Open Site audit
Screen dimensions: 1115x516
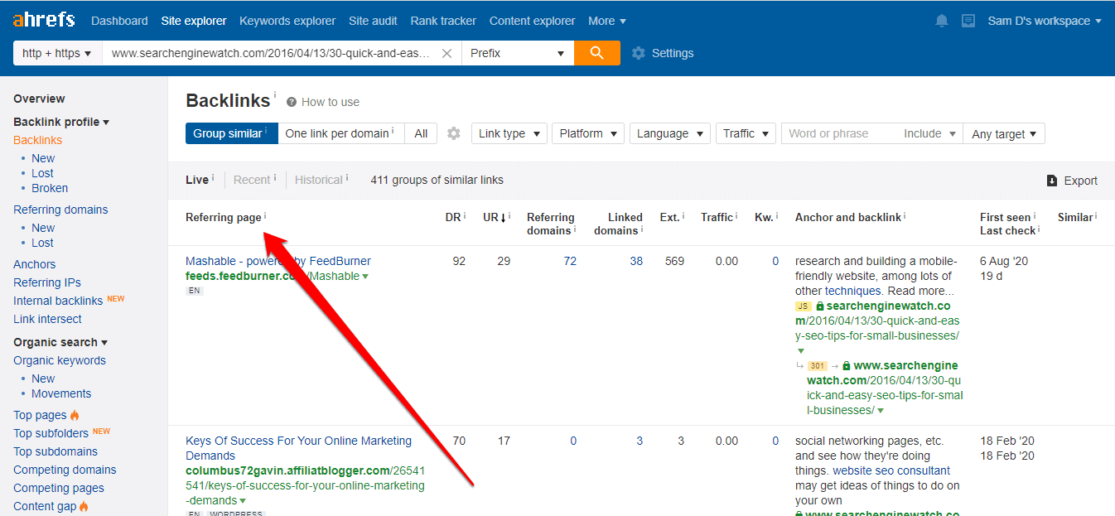coord(373,21)
